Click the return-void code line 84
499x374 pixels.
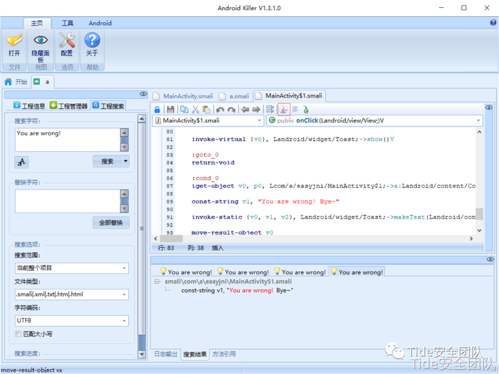coord(213,163)
